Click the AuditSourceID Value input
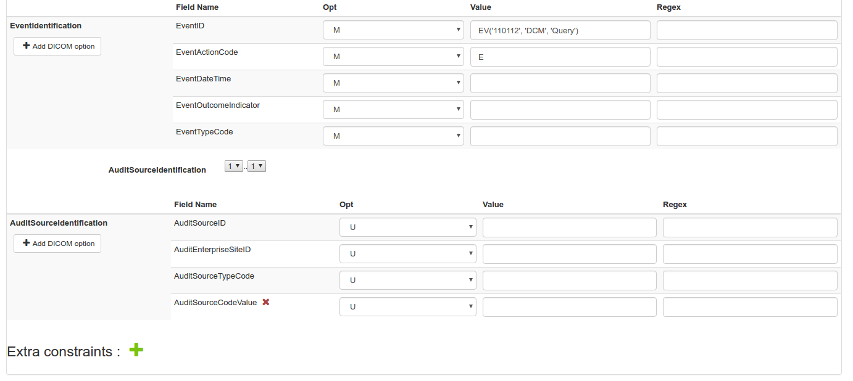Screen dimensions: 853x381 (568, 227)
